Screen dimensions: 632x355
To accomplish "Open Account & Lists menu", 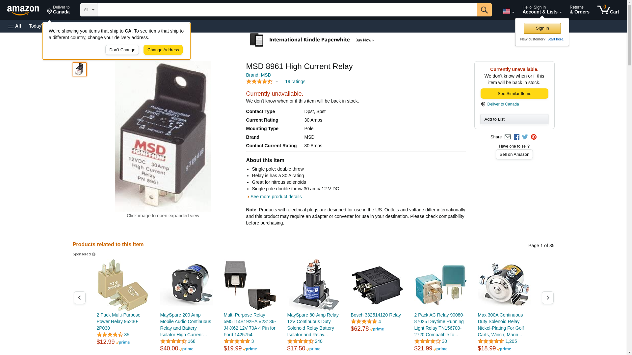I will click(542, 10).
